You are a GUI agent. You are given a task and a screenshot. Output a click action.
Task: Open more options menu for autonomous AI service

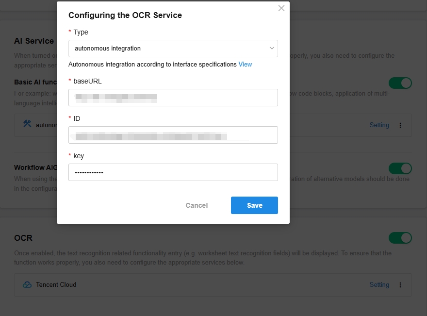click(x=400, y=125)
